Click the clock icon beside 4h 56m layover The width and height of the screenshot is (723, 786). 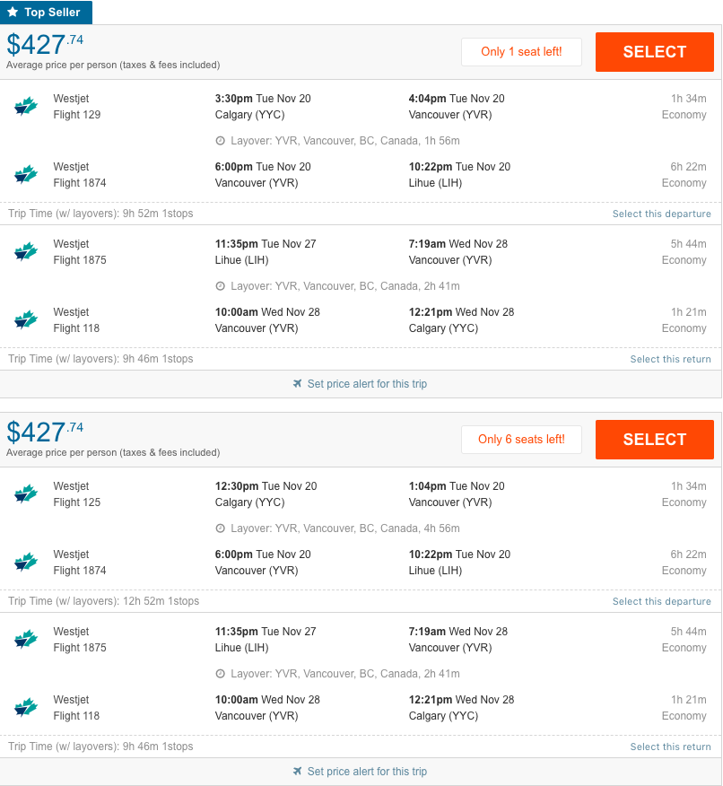click(220, 528)
